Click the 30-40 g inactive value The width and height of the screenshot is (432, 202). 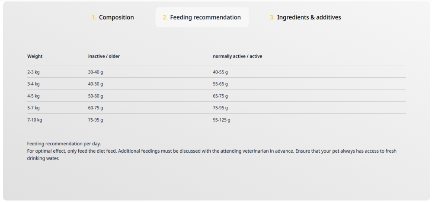coord(96,72)
